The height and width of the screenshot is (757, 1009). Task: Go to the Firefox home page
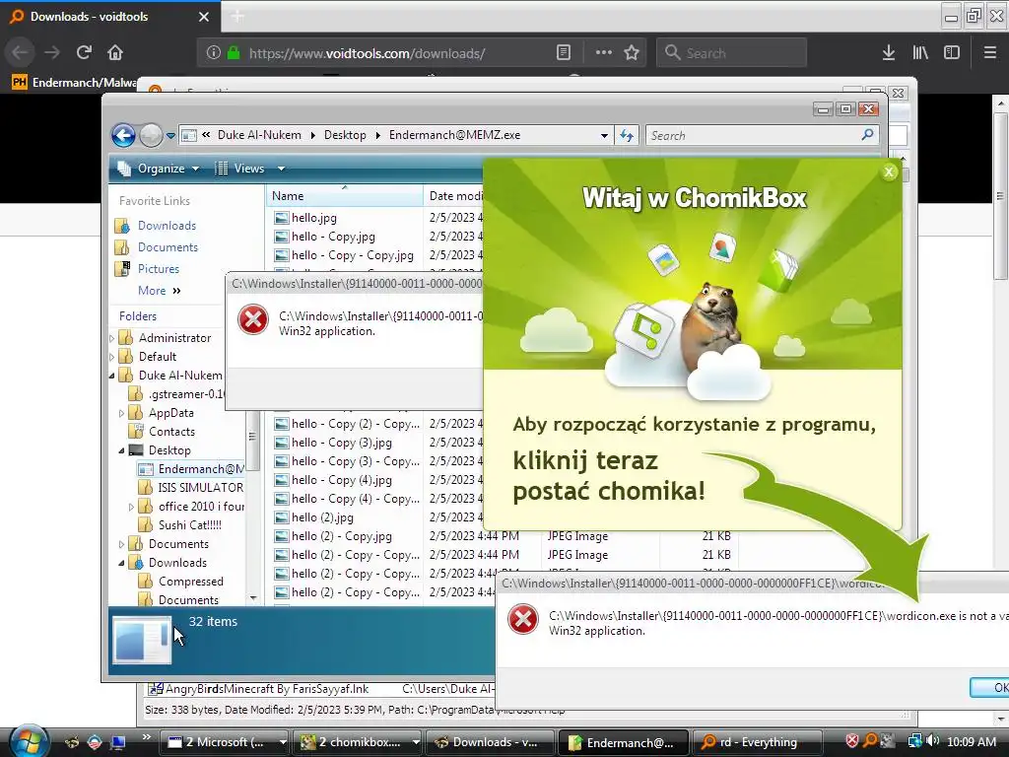[x=115, y=52]
